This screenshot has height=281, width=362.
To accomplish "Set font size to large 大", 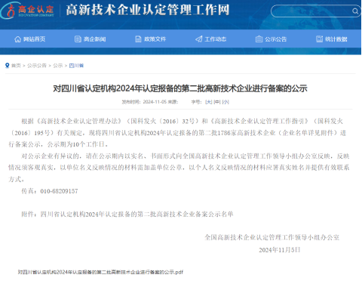I will [x=209, y=102].
